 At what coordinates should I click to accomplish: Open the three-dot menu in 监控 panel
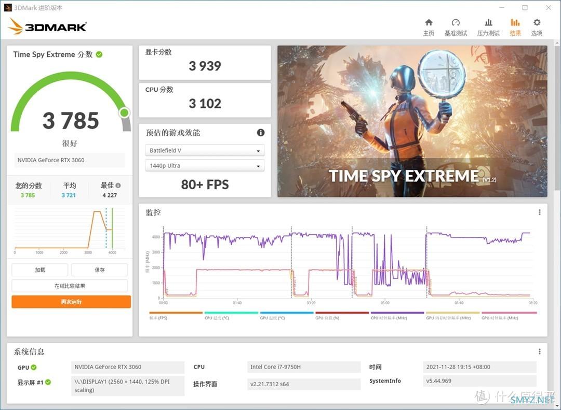point(540,212)
